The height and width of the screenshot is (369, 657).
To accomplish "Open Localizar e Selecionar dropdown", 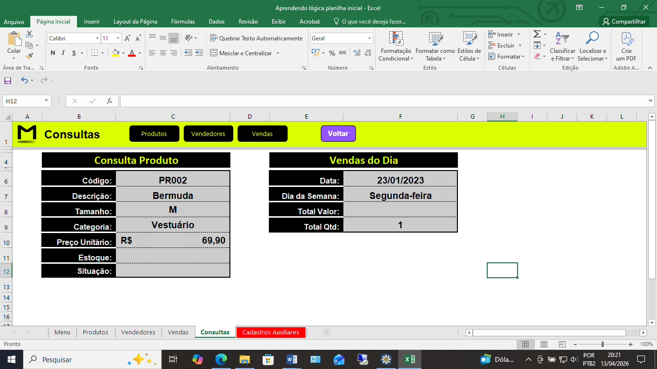I will pyautogui.click(x=593, y=47).
